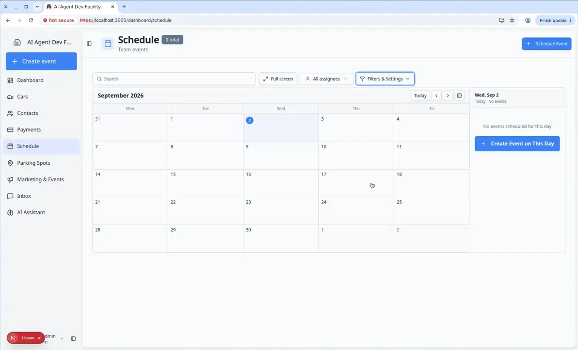Click the Today link under Wed, Sep 2
The height and width of the screenshot is (350, 578).
click(x=480, y=101)
